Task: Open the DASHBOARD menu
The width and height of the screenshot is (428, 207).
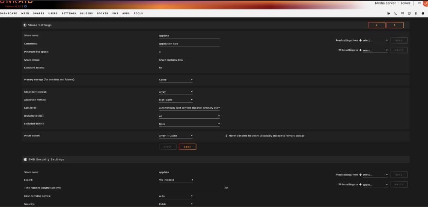Action: tap(9, 13)
